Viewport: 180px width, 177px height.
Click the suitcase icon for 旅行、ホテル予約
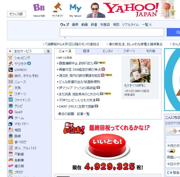click(x=10, y=76)
